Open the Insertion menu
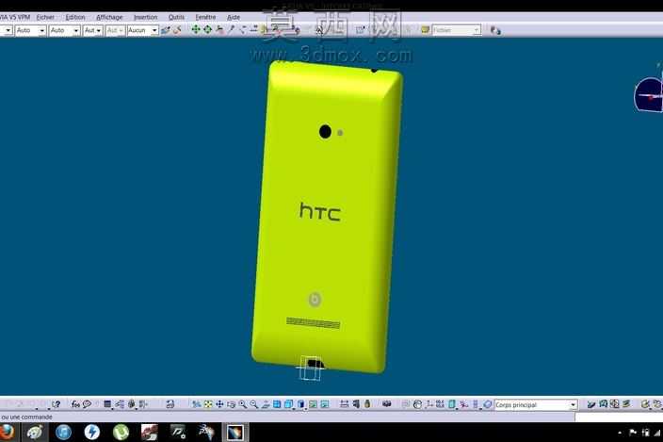 (x=145, y=17)
